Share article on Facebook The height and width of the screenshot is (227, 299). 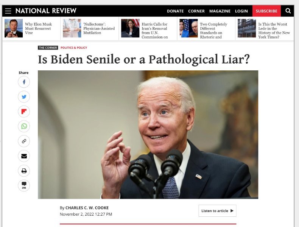(24, 82)
